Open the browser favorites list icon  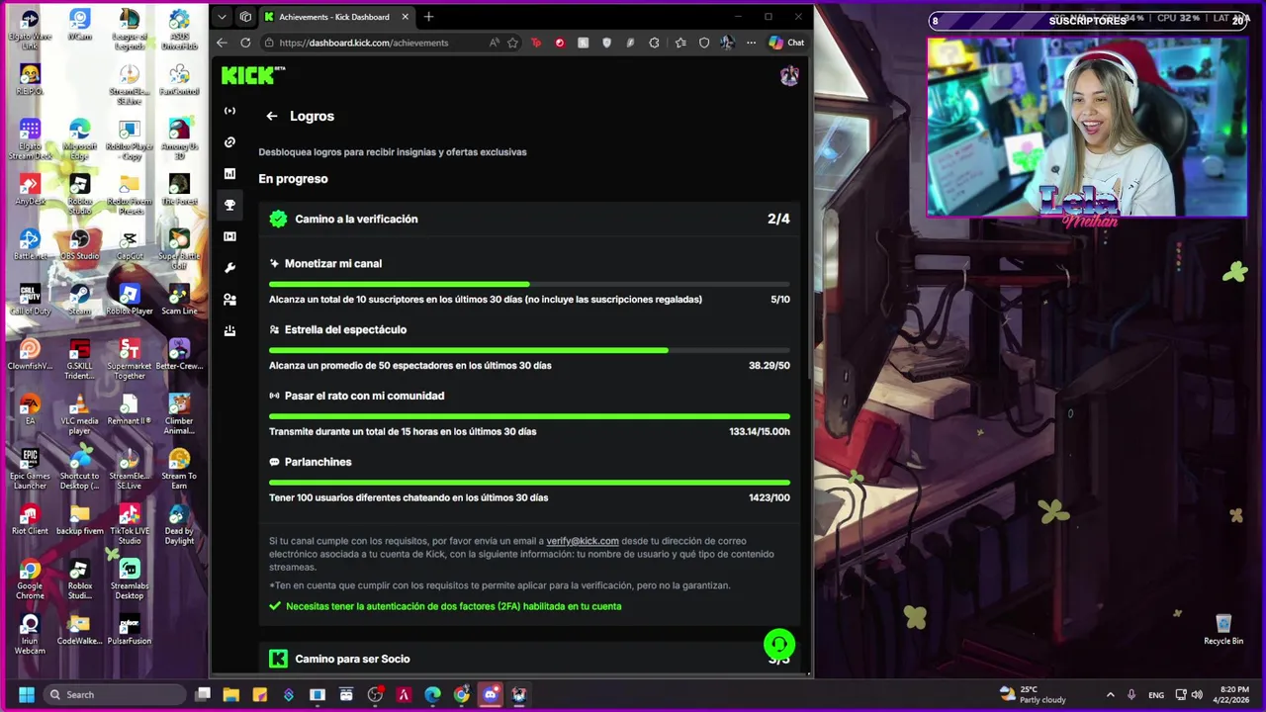point(680,43)
